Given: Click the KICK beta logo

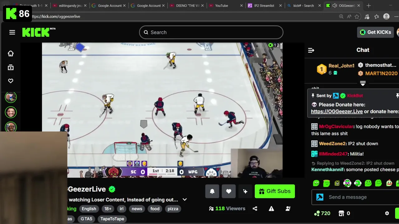Looking at the screenshot, I should pos(39,32).
